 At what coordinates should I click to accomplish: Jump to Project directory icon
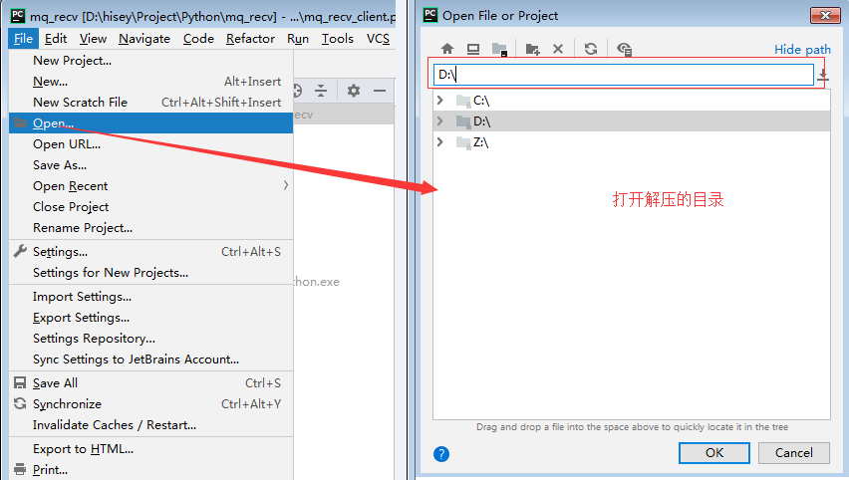click(x=499, y=49)
